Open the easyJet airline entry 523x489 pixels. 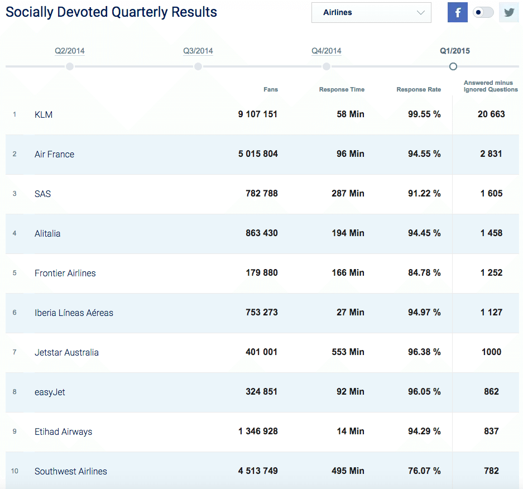[50, 392]
